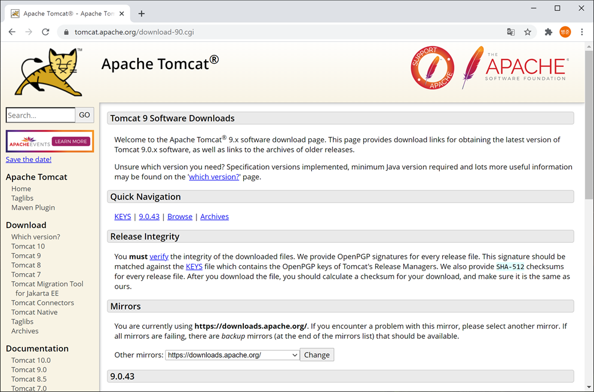The height and width of the screenshot is (392, 594).
Task: Open Home in the sidebar
Action: (21, 189)
